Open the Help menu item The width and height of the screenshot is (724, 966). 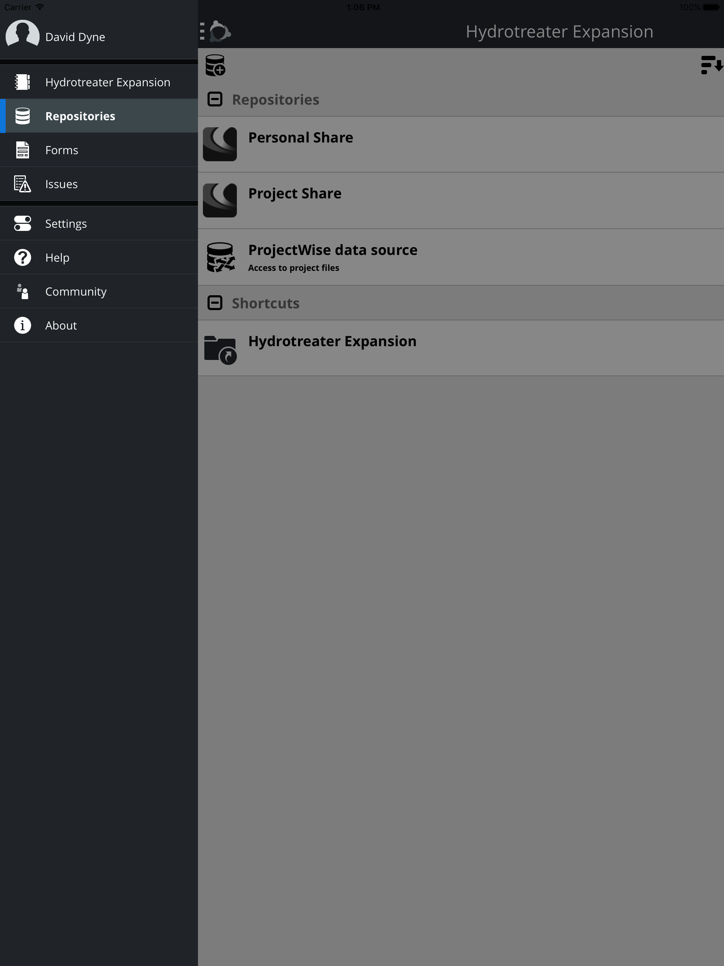pos(99,257)
